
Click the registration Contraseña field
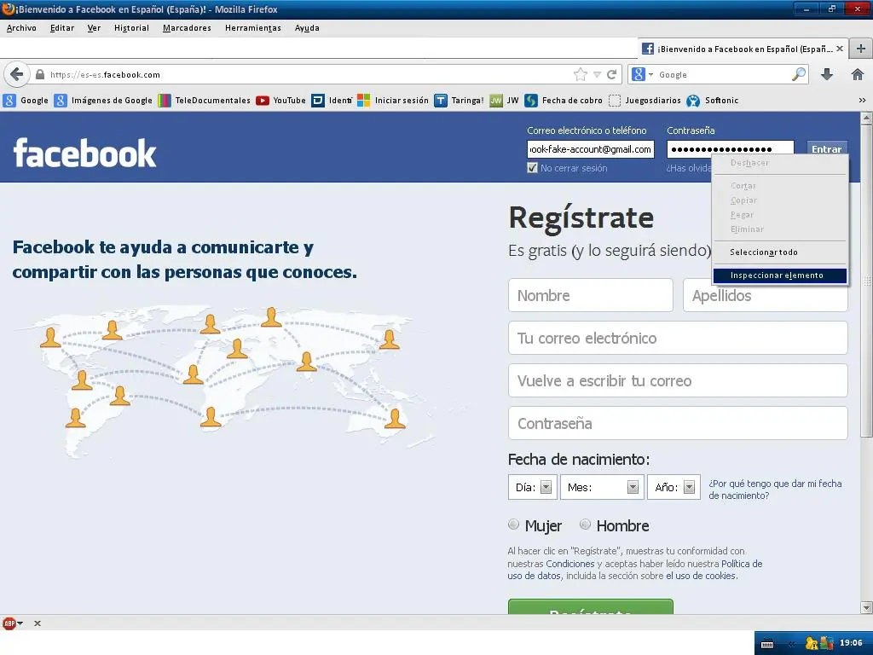[678, 423]
